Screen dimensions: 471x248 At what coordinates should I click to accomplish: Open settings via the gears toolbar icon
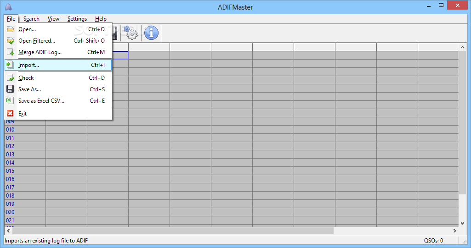click(x=131, y=33)
